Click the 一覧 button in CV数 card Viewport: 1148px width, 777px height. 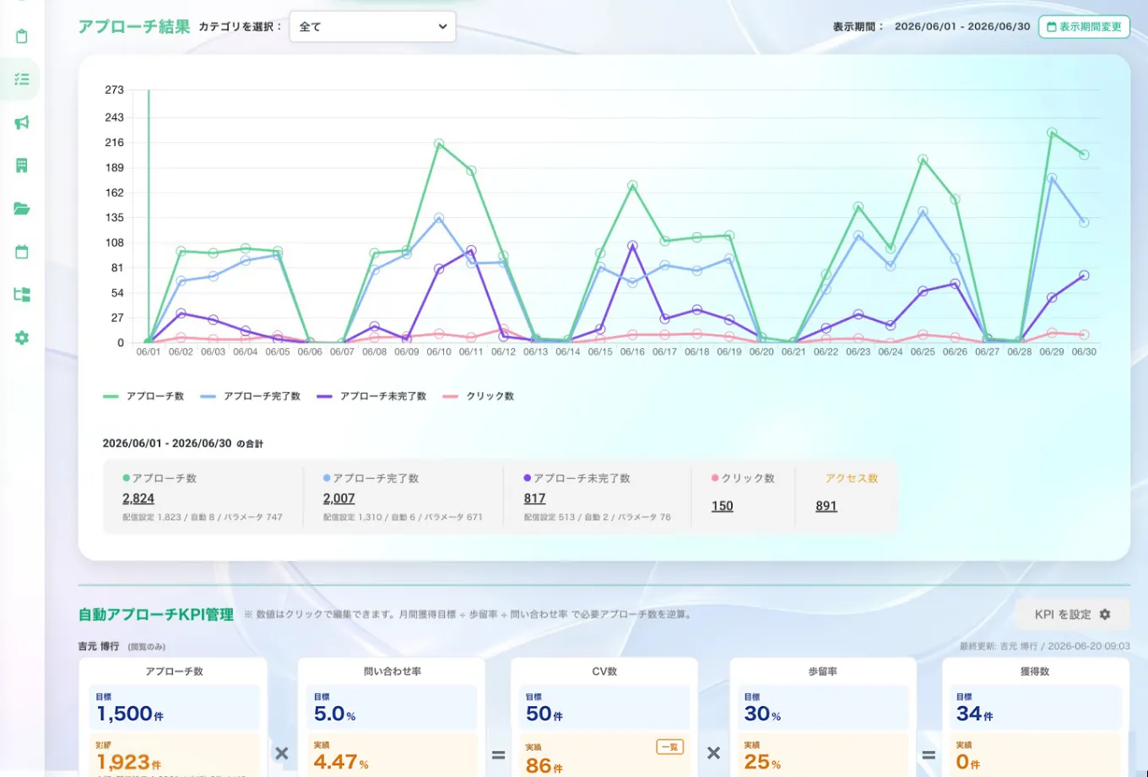click(669, 747)
